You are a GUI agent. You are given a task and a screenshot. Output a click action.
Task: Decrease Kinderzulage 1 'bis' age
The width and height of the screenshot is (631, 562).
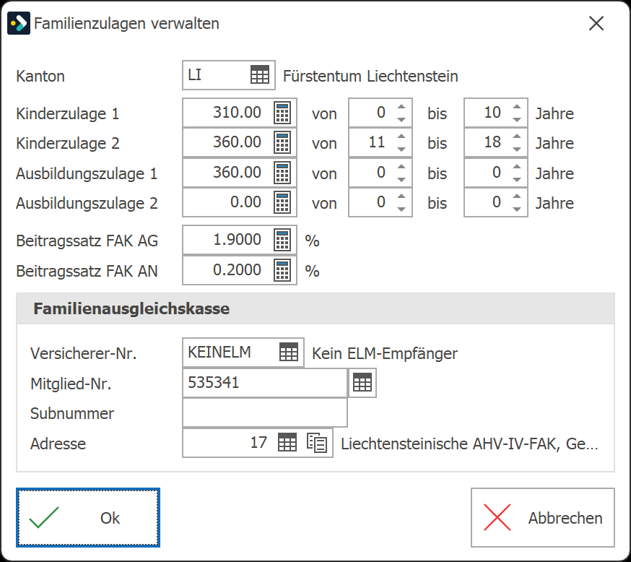(x=517, y=120)
